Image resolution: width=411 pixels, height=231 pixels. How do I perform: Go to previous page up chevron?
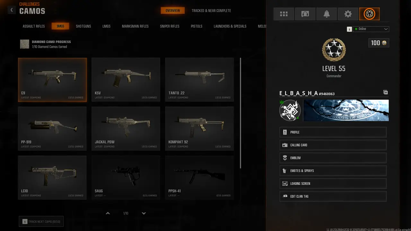click(x=108, y=213)
